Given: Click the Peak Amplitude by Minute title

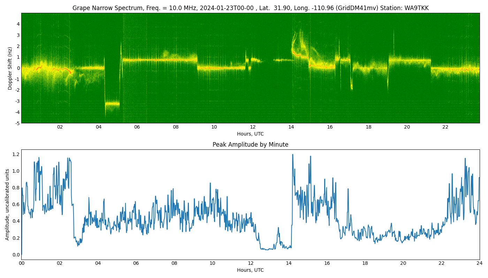Looking at the screenshot, I should 250,145.
